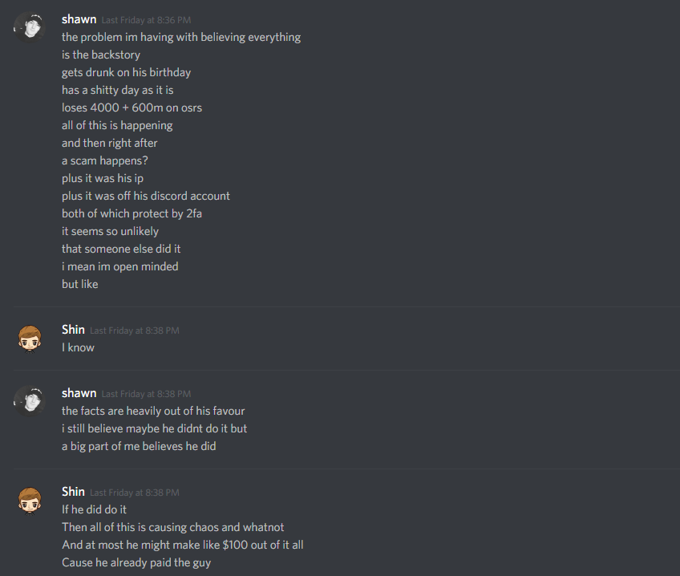Open shawn's profile from the 8:36 PM username

pyautogui.click(x=79, y=19)
